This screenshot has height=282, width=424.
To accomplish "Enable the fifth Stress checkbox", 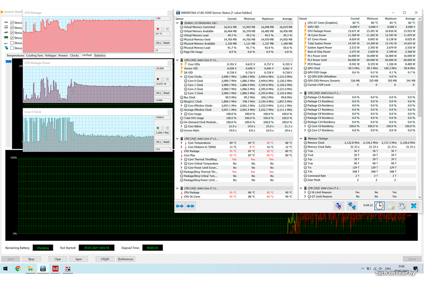I will [12, 43].
